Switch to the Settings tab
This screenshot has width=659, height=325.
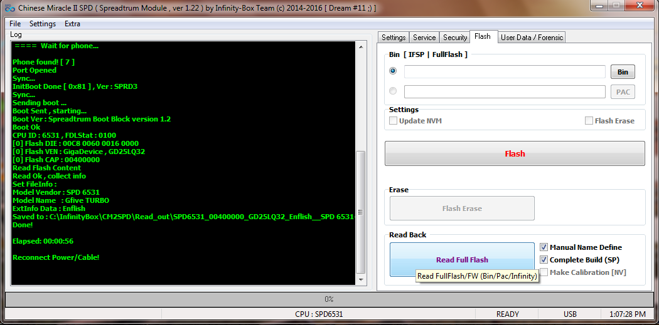394,38
